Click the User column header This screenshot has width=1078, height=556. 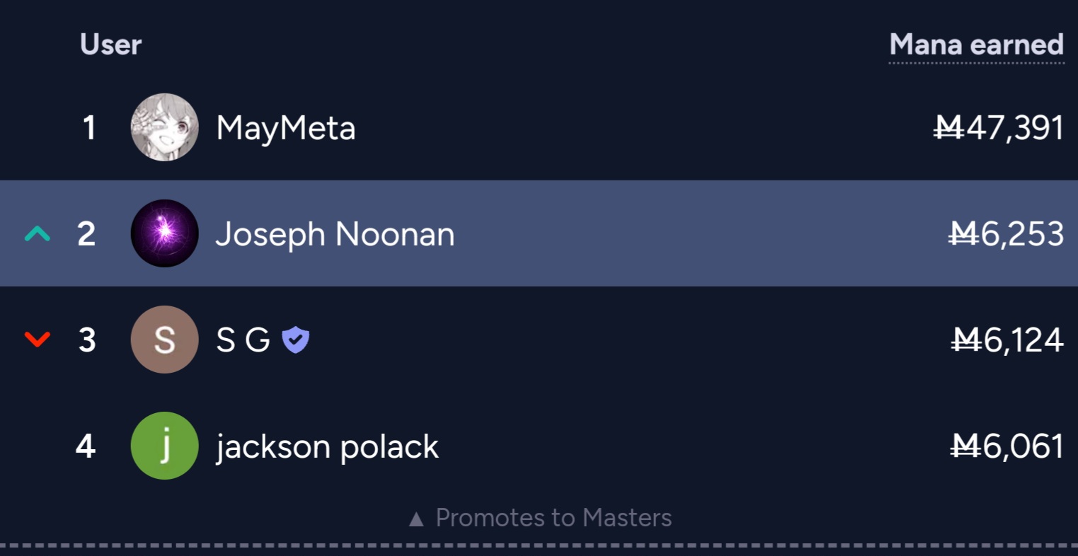click(x=111, y=45)
